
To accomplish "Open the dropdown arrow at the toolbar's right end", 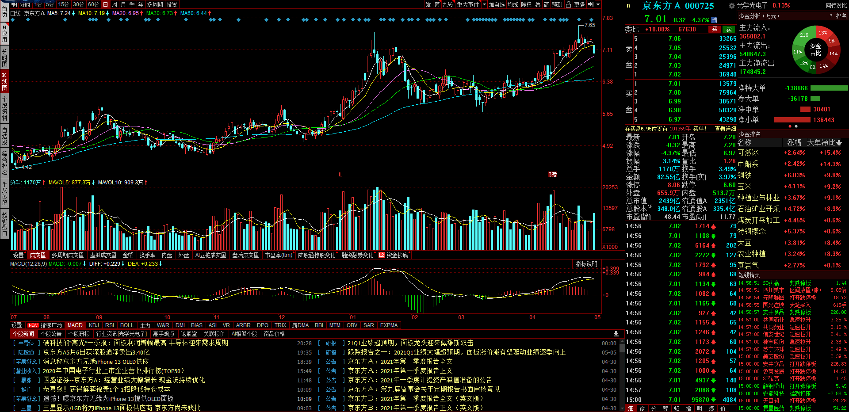I will pyautogui.click(x=598, y=4).
